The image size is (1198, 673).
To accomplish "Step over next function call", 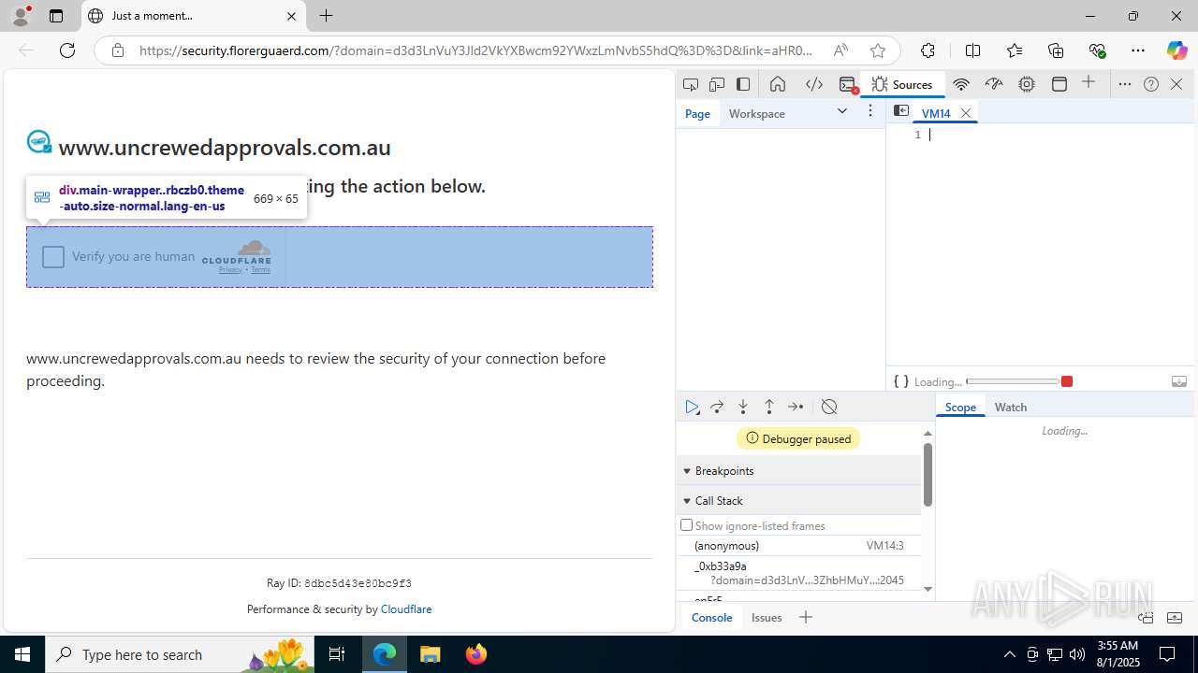I will (717, 407).
